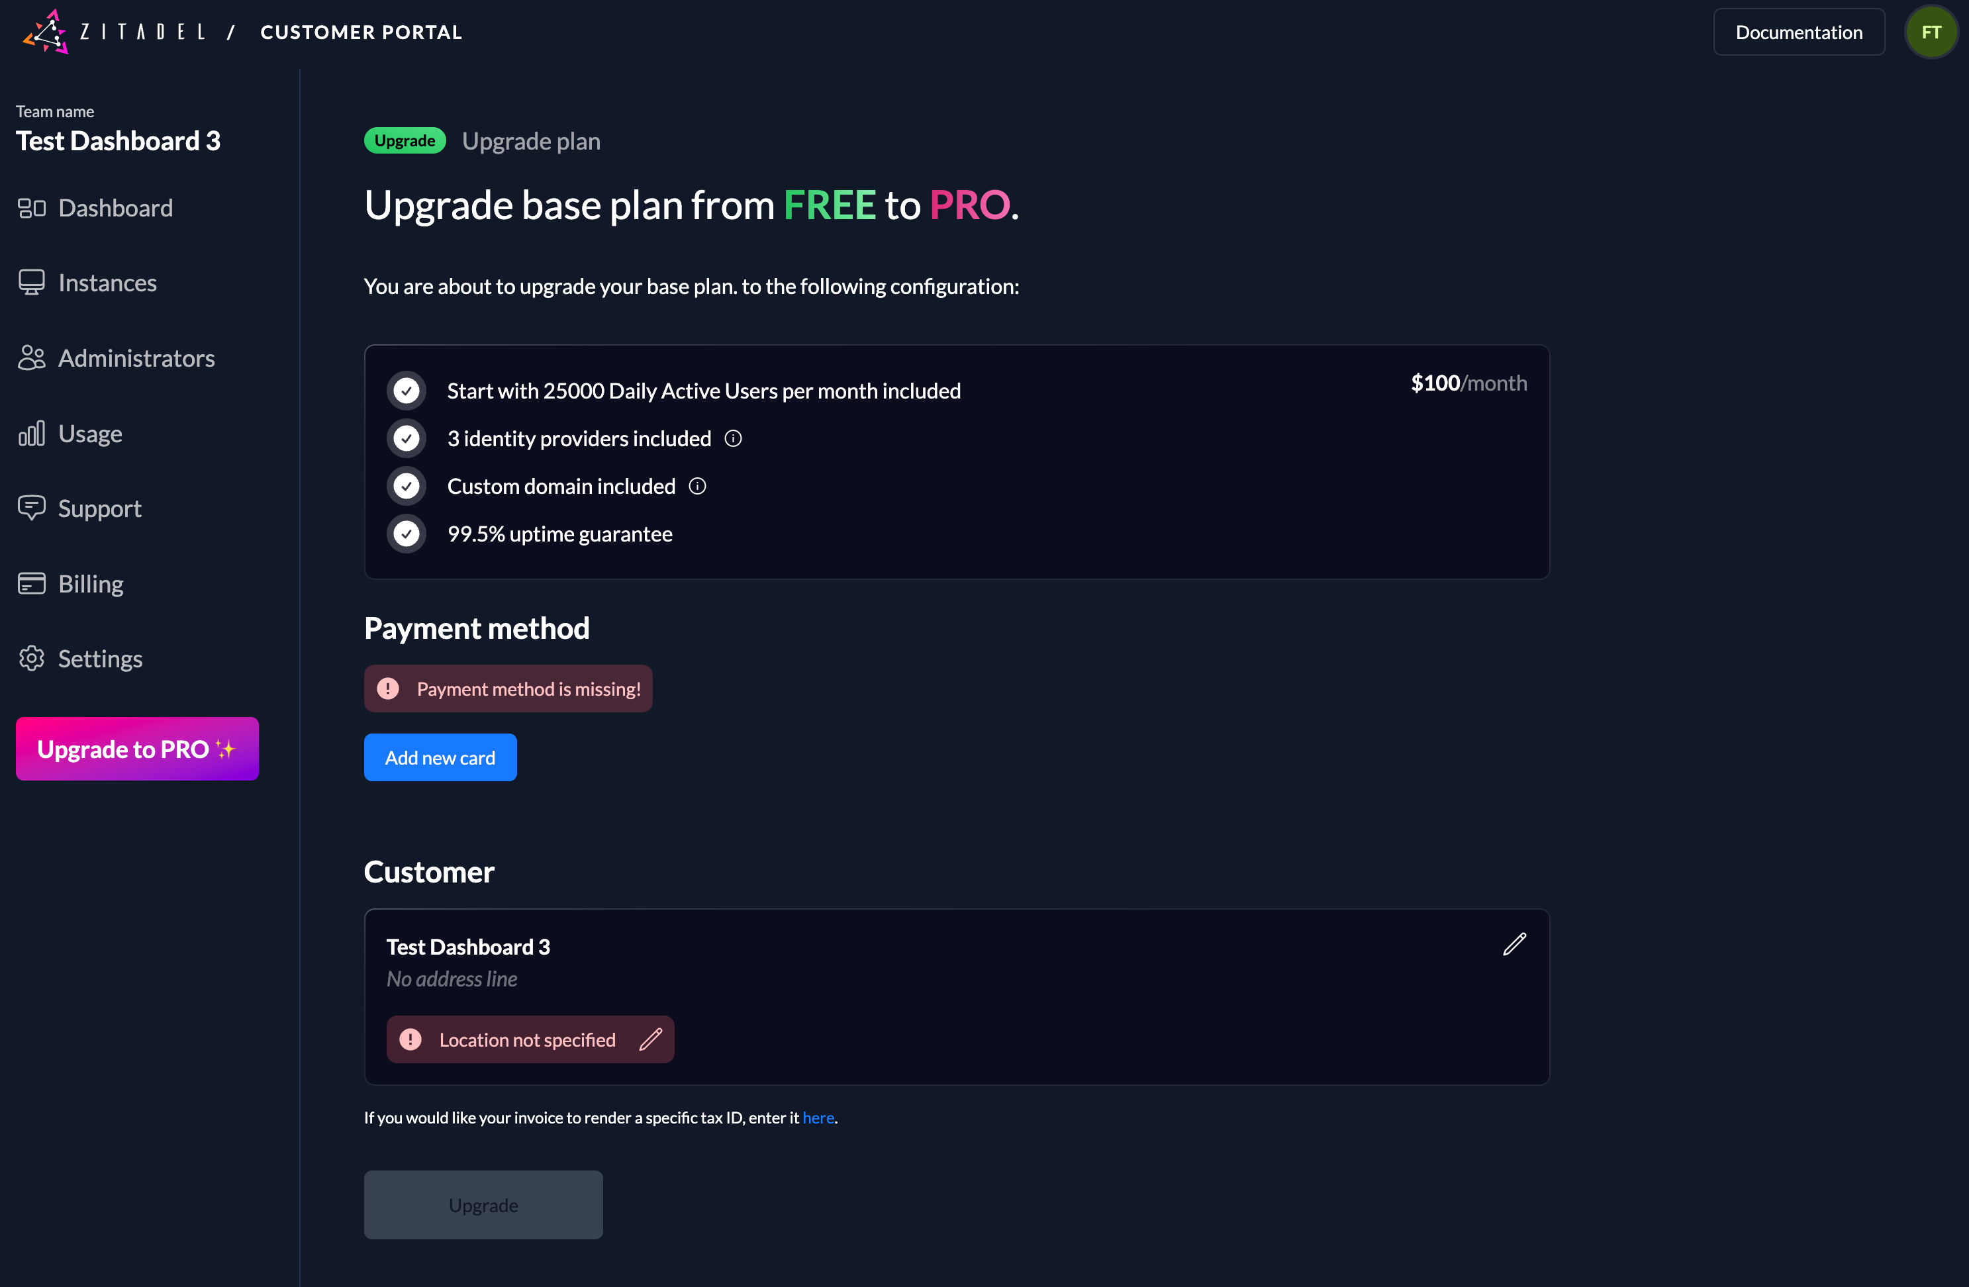Select the Billing card icon

32,583
